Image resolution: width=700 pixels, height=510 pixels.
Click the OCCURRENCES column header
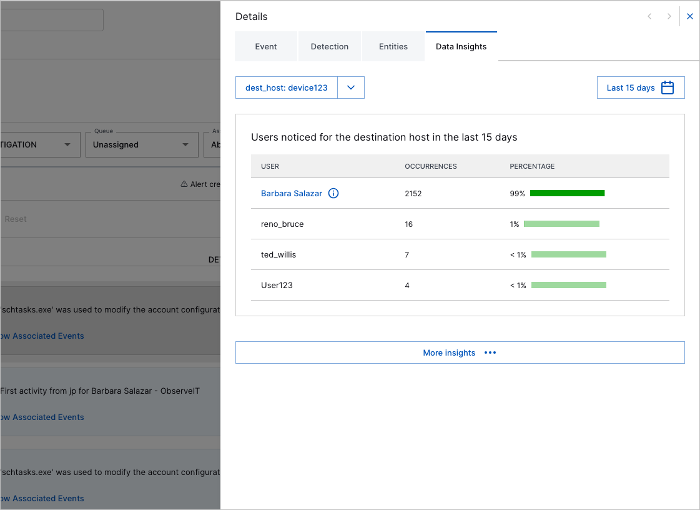tap(431, 166)
